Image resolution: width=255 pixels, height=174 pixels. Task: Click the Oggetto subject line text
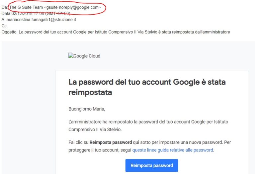click(126, 32)
